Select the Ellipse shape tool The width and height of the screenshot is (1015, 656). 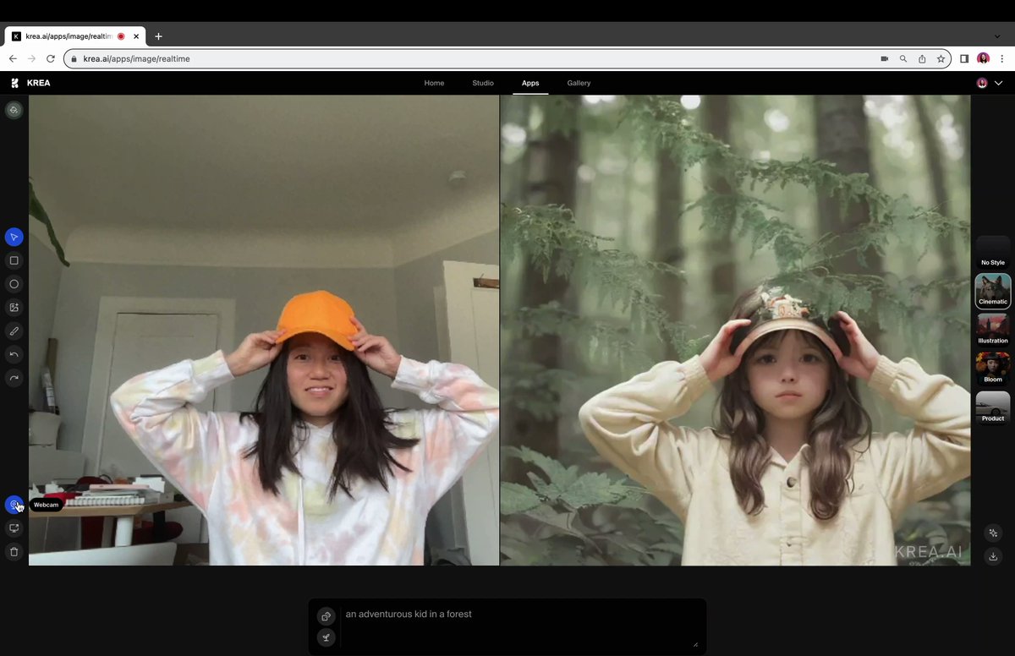(x=14, y=284)
